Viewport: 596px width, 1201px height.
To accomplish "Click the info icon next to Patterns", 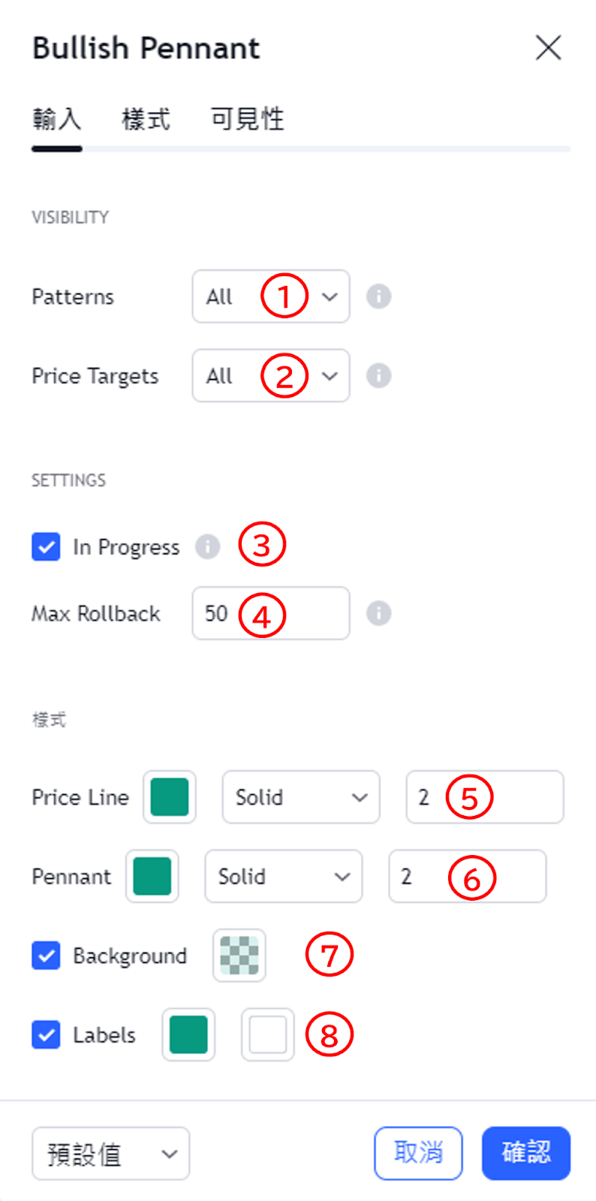I will click(378, 296).
